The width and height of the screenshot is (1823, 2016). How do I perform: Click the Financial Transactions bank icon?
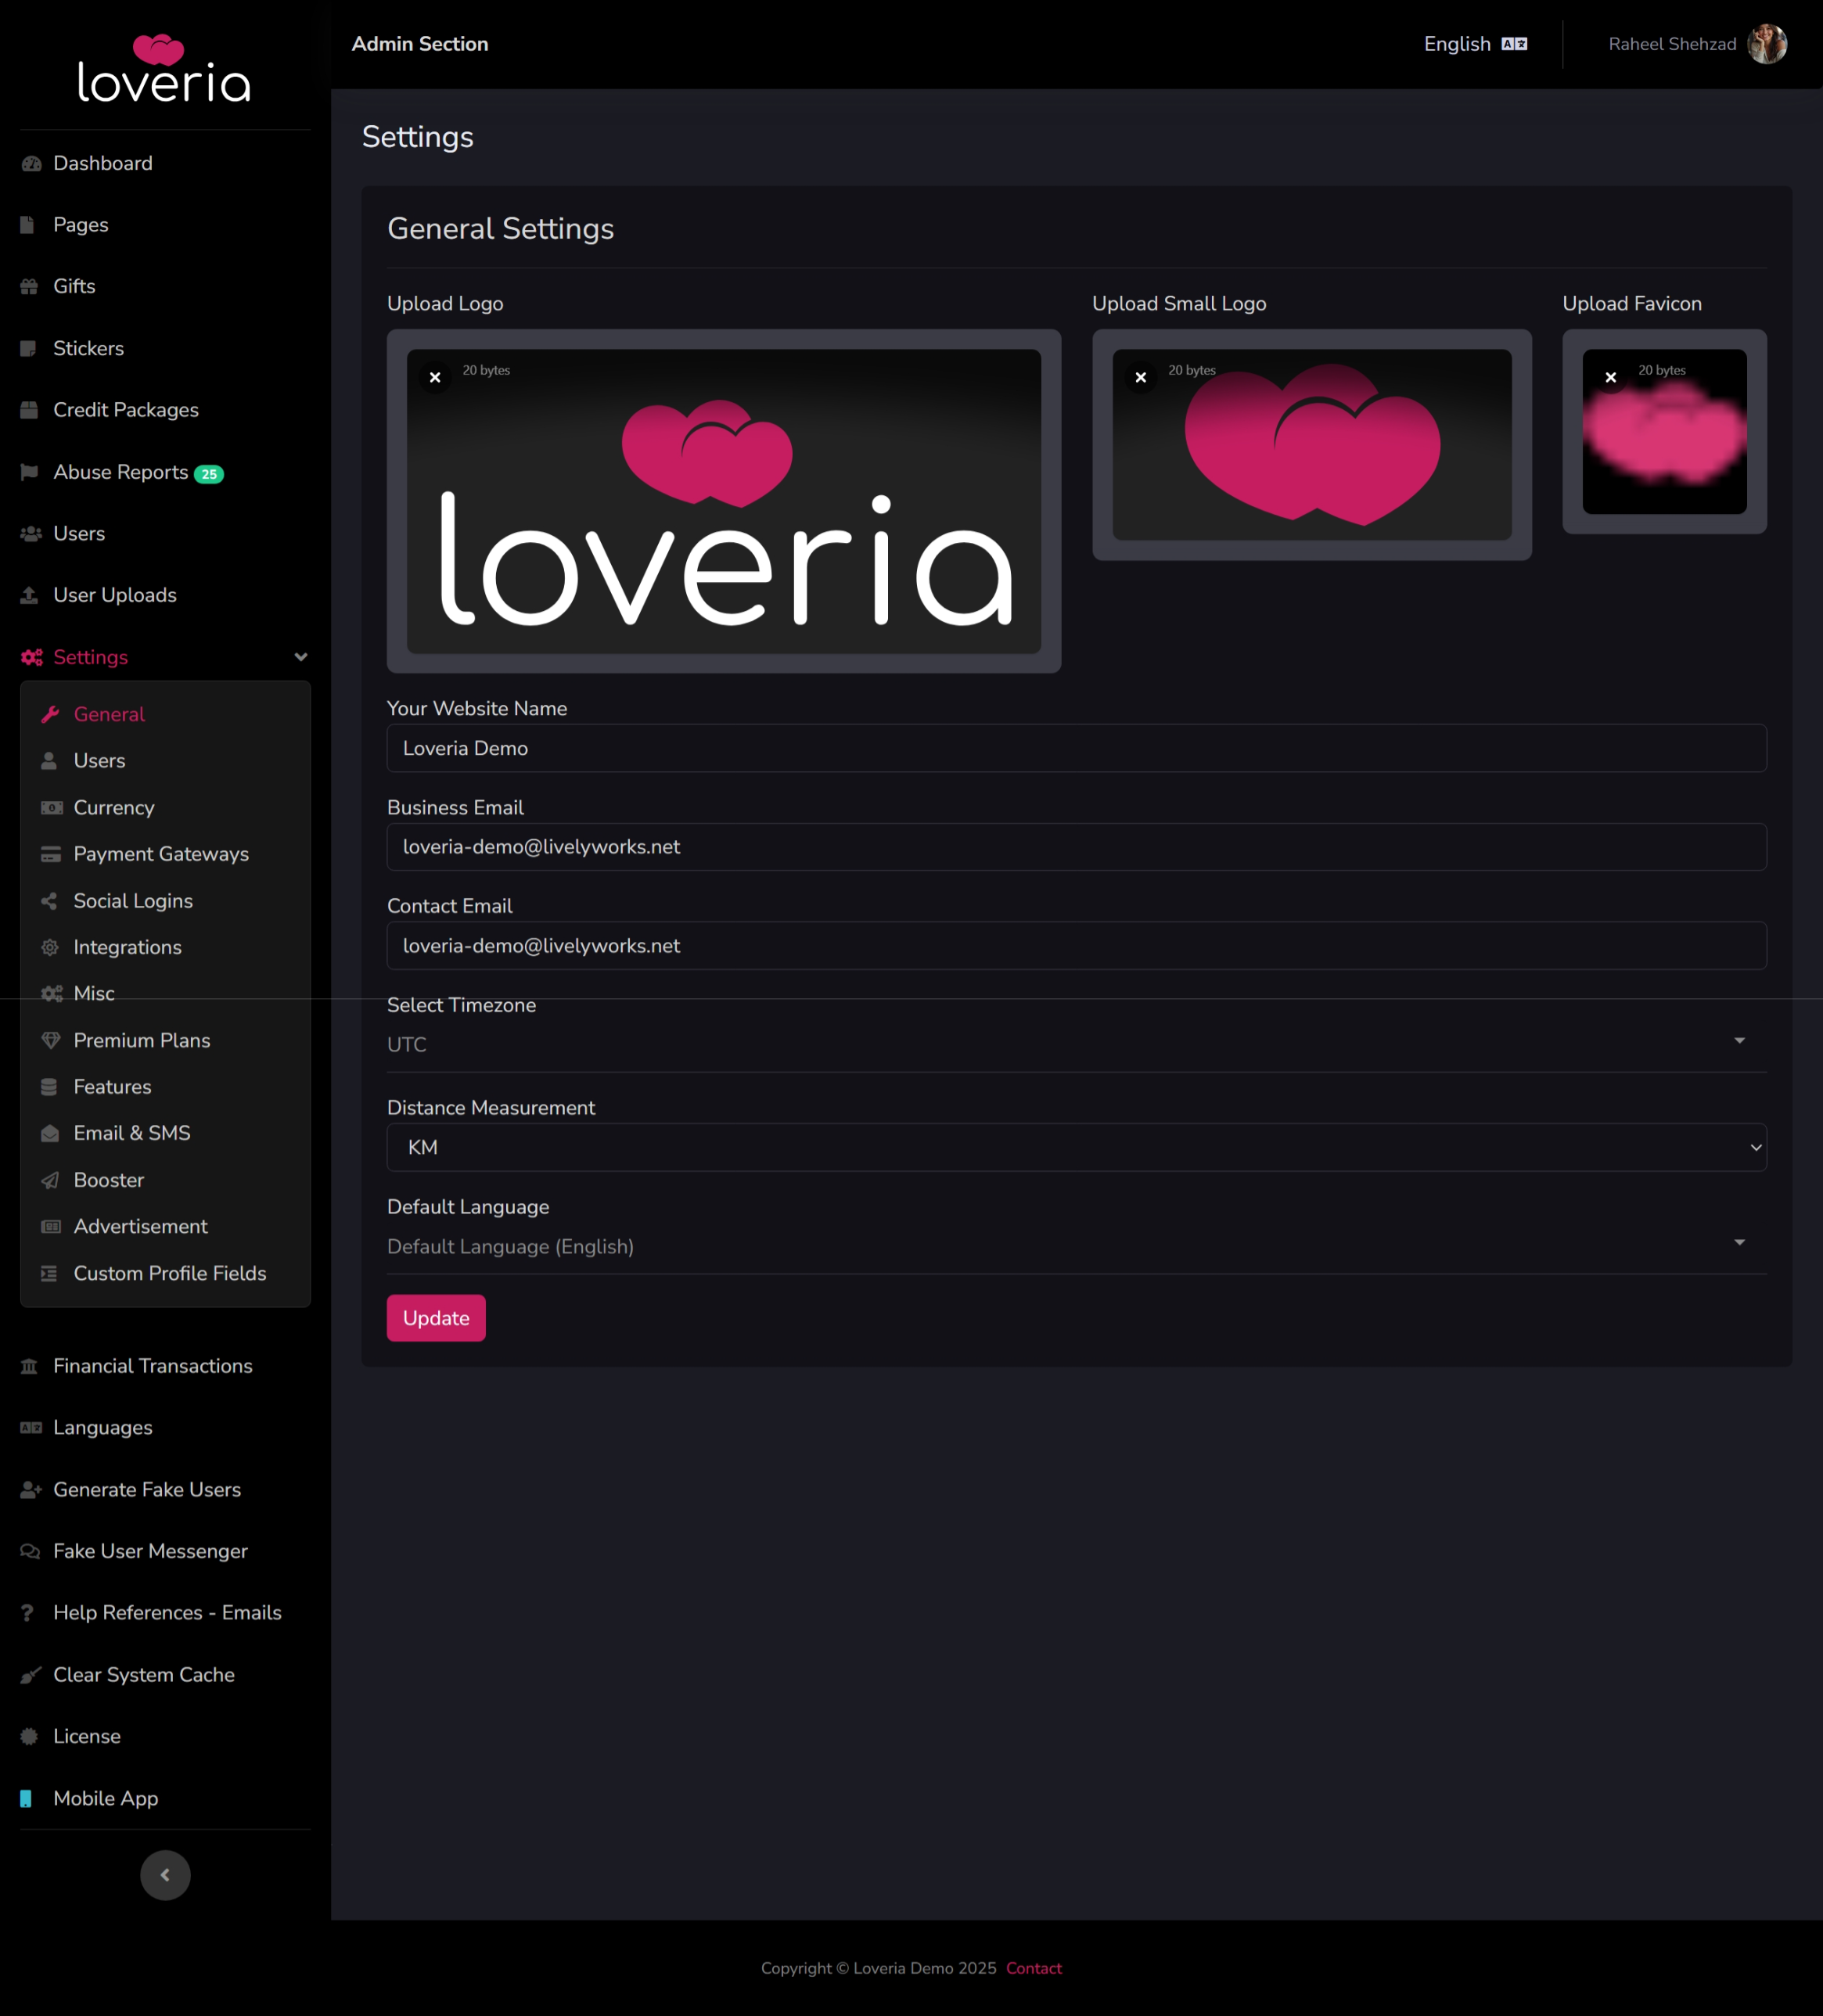coord(29,1366)
